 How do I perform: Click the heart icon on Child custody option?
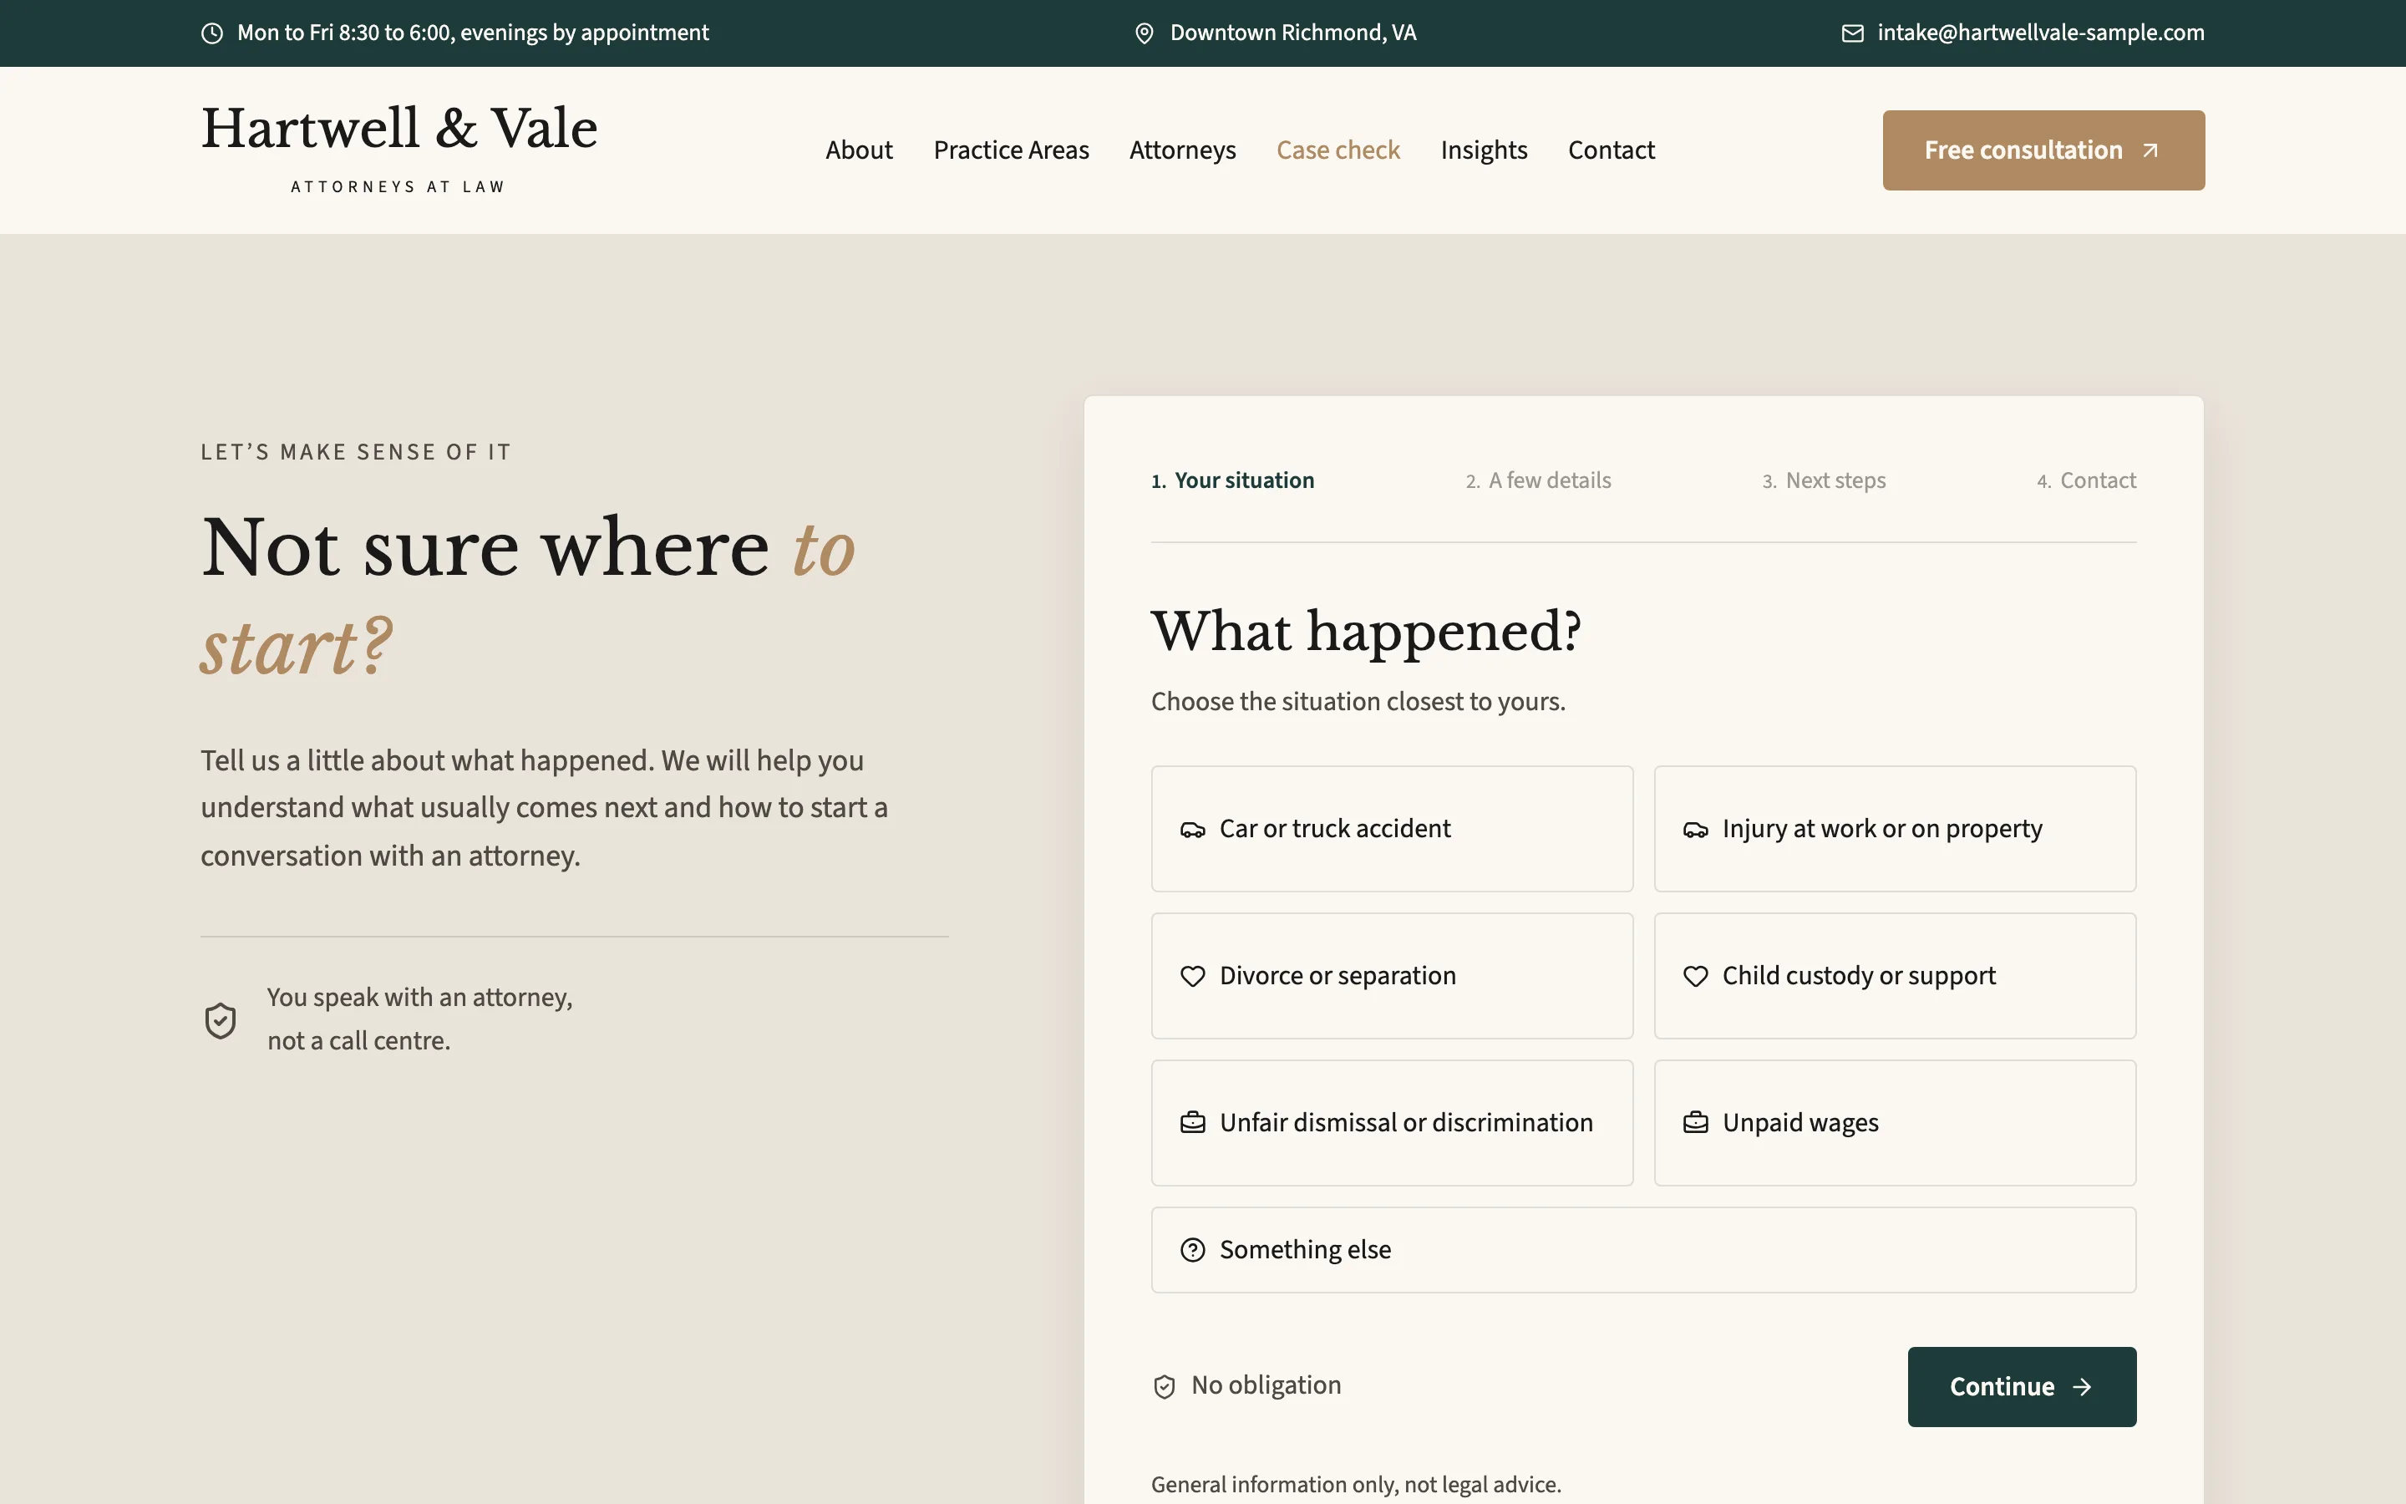point(1695,976)
